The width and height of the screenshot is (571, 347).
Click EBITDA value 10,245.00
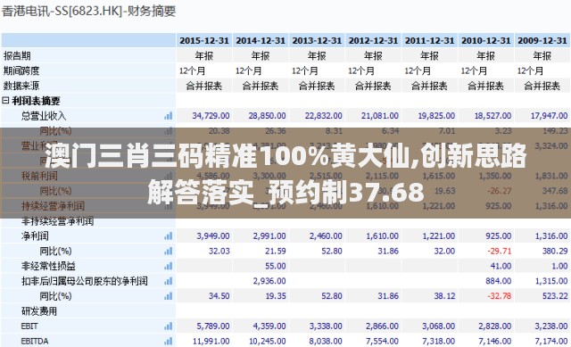pos(268,341)
